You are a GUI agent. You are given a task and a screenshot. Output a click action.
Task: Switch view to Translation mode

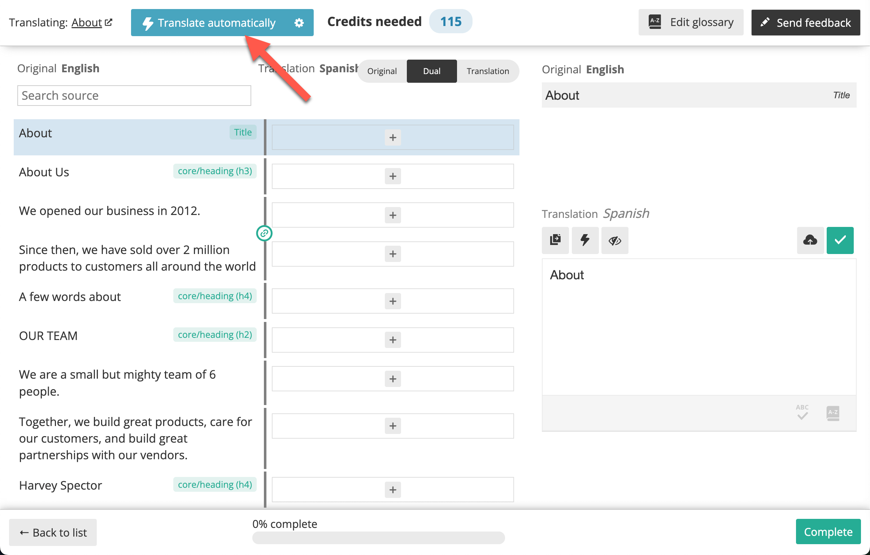[488, 71]
